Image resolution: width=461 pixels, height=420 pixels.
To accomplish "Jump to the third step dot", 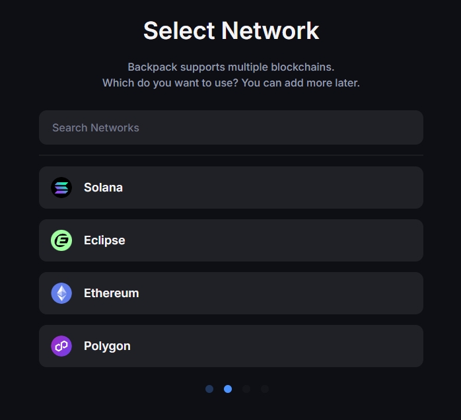I will click(246, 389).
